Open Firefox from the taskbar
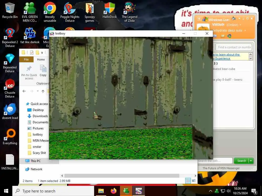The image size is (262, 196). click(113, 191)
